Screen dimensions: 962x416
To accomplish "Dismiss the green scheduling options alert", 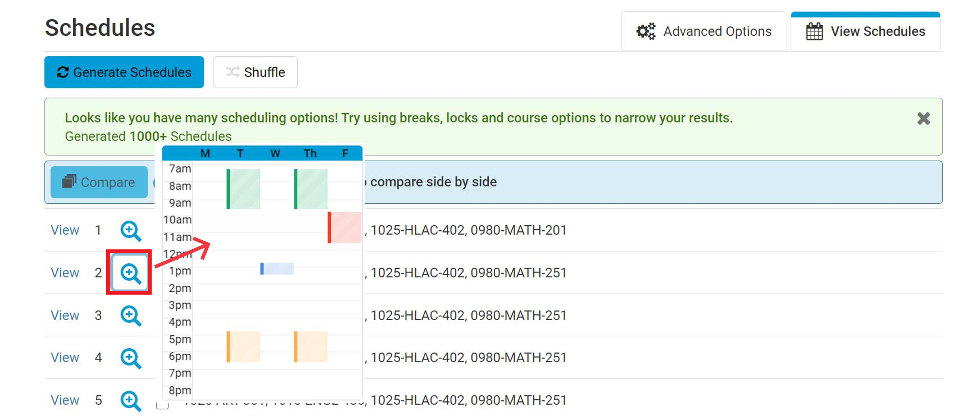I will click(x=923, y=118).
